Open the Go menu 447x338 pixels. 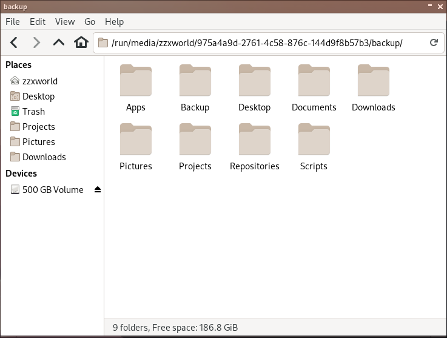coord(90,22)
